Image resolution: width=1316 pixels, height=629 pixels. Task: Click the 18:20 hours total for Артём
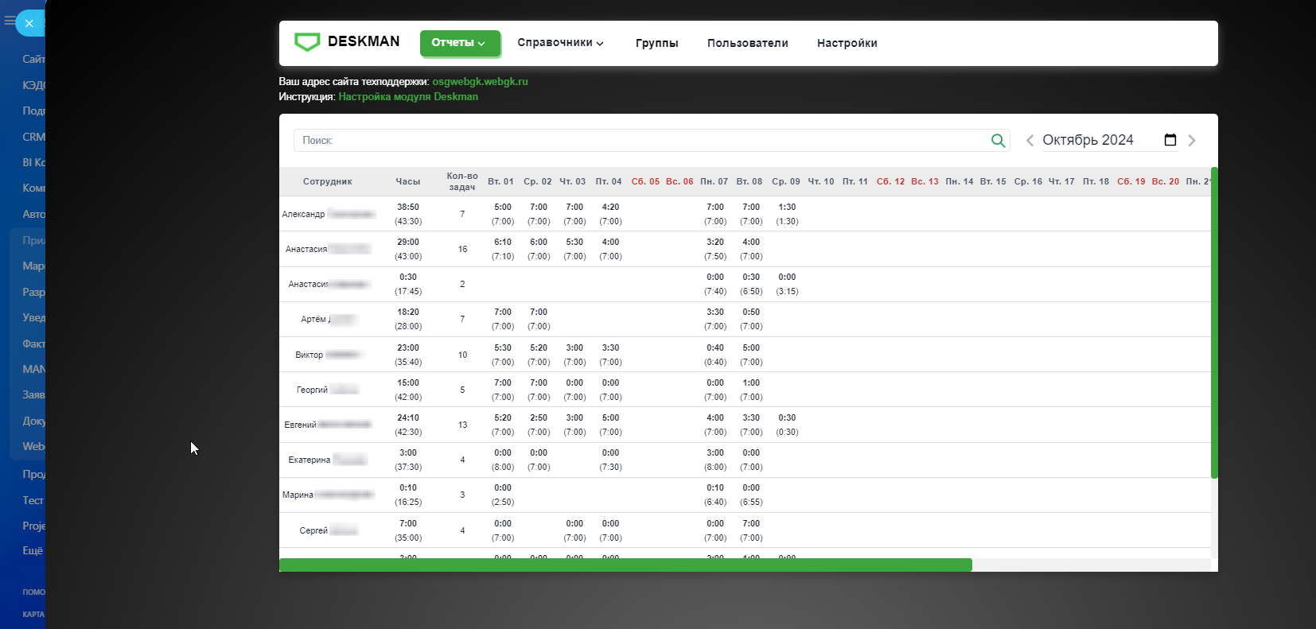tap(408, 312)
